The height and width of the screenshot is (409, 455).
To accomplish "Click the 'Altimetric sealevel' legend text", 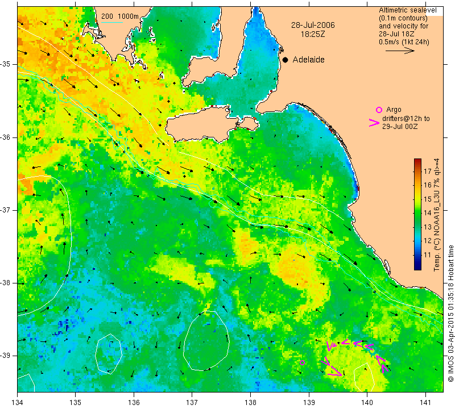I will point(407,10).
